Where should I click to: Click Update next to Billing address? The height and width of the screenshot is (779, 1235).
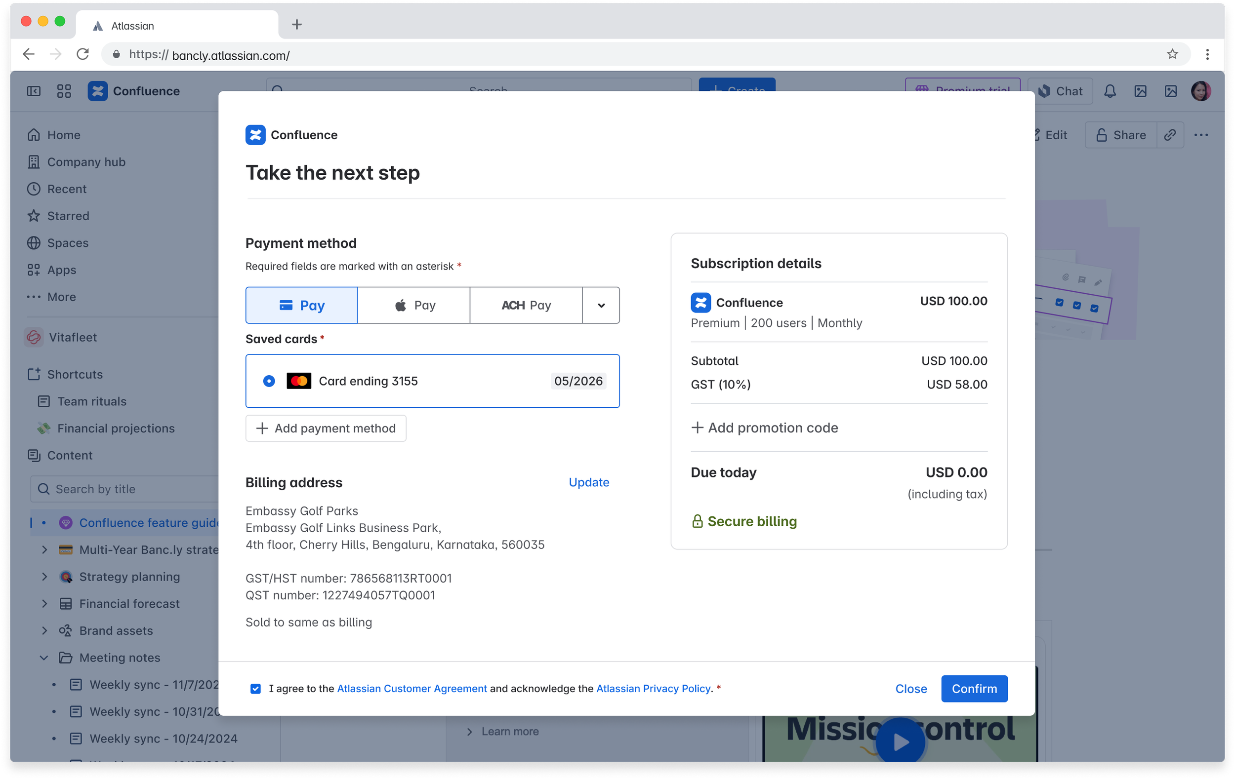[x=589, y=482]
